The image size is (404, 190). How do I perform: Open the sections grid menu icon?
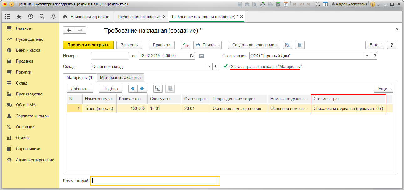point(7,17)
